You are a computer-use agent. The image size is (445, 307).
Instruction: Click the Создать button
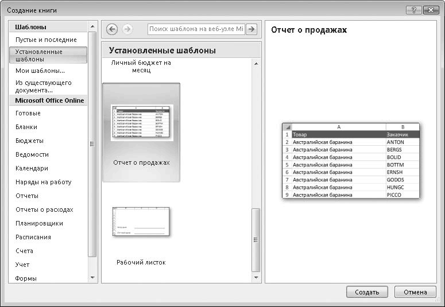point(367,292)
